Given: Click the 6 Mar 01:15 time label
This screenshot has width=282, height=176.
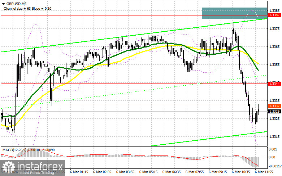Looking at the screenshot, I should click(79, 172).
